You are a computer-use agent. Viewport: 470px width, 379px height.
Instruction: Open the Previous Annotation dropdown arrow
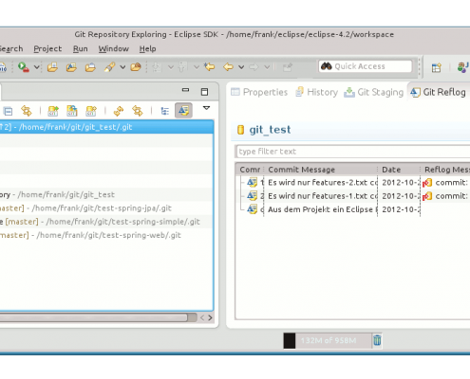(197, 67)
